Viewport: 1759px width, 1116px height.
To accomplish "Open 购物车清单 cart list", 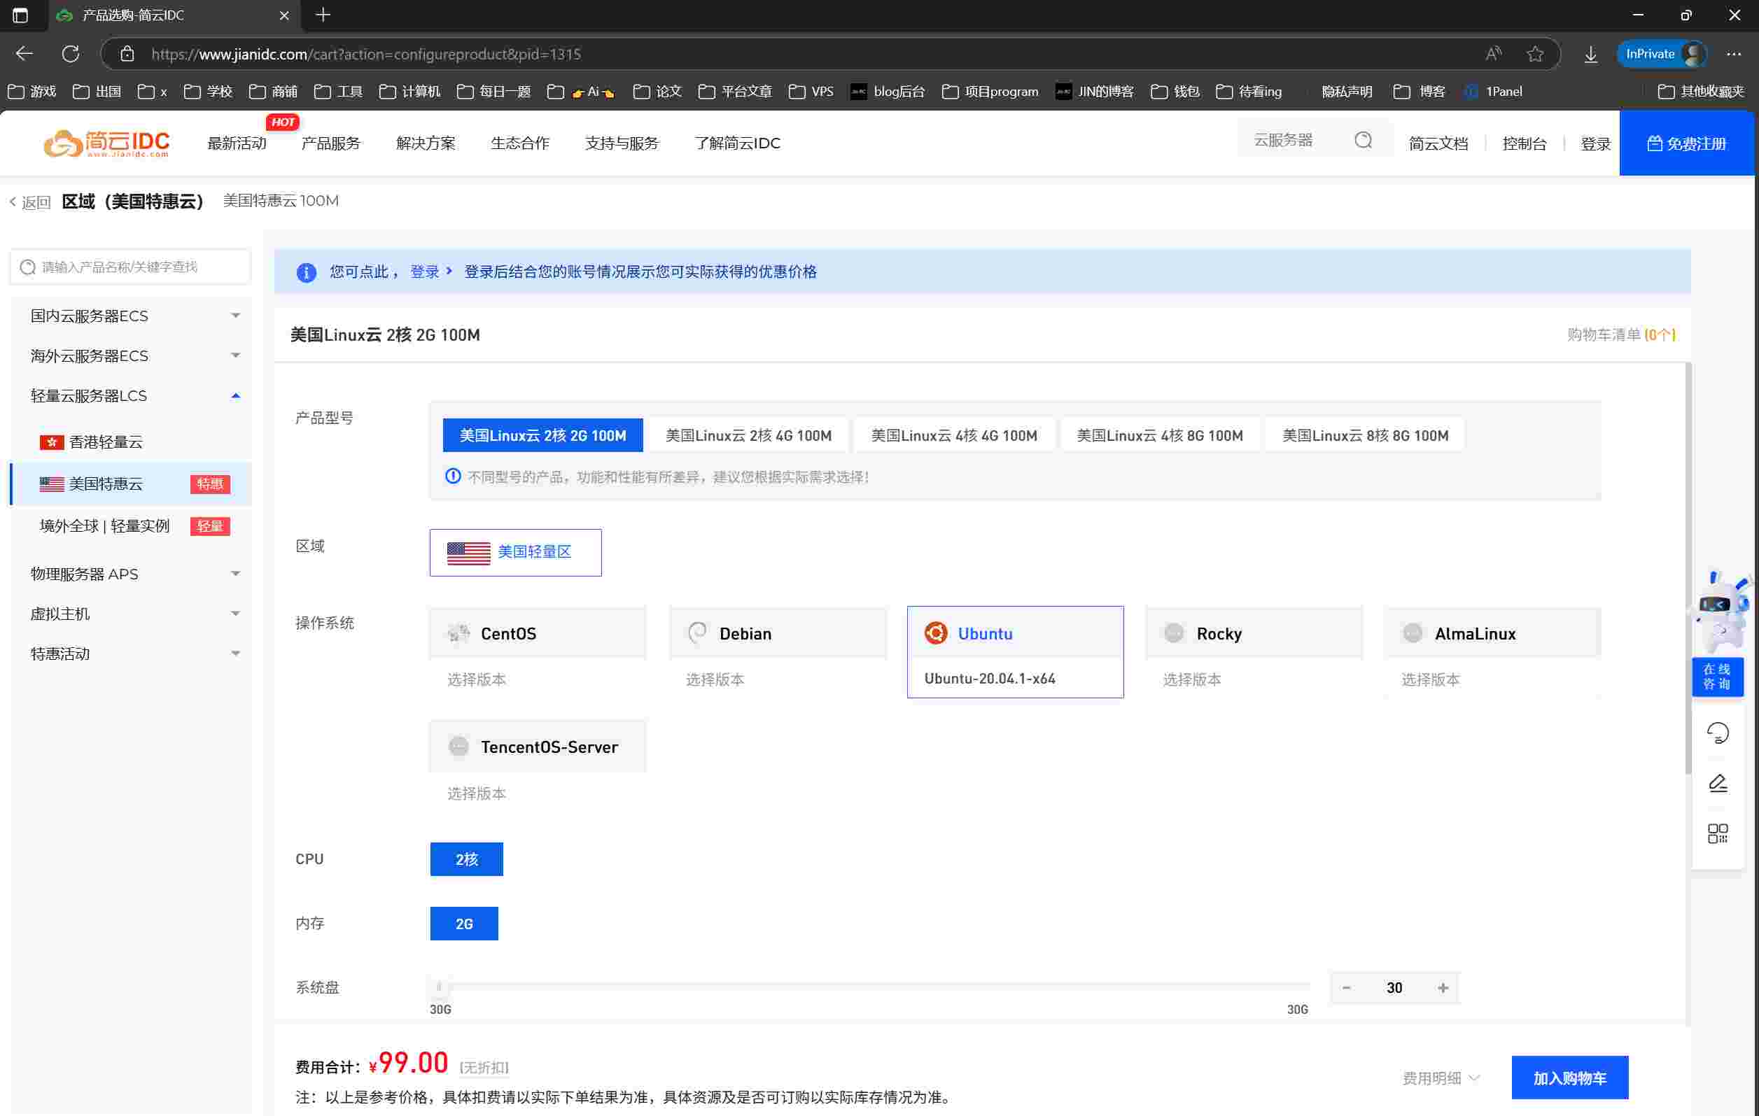I will (x=1621, y=334).
